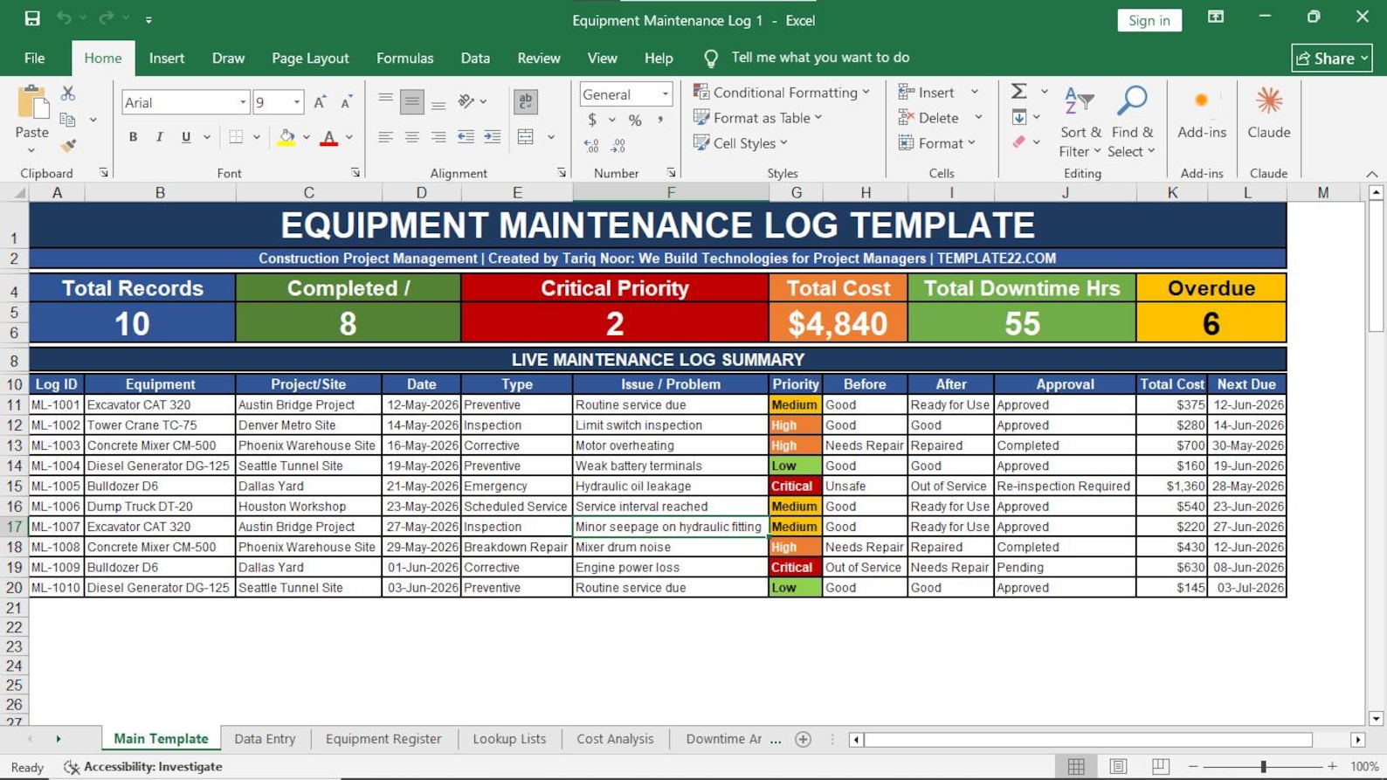Viewport: 1387px width, 780px height.
Task: Open the font size dropdown
Action: coord(297,102)
